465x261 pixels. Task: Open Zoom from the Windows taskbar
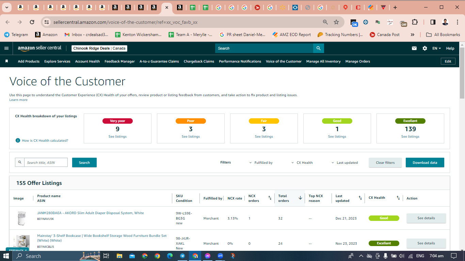point(220,256)
